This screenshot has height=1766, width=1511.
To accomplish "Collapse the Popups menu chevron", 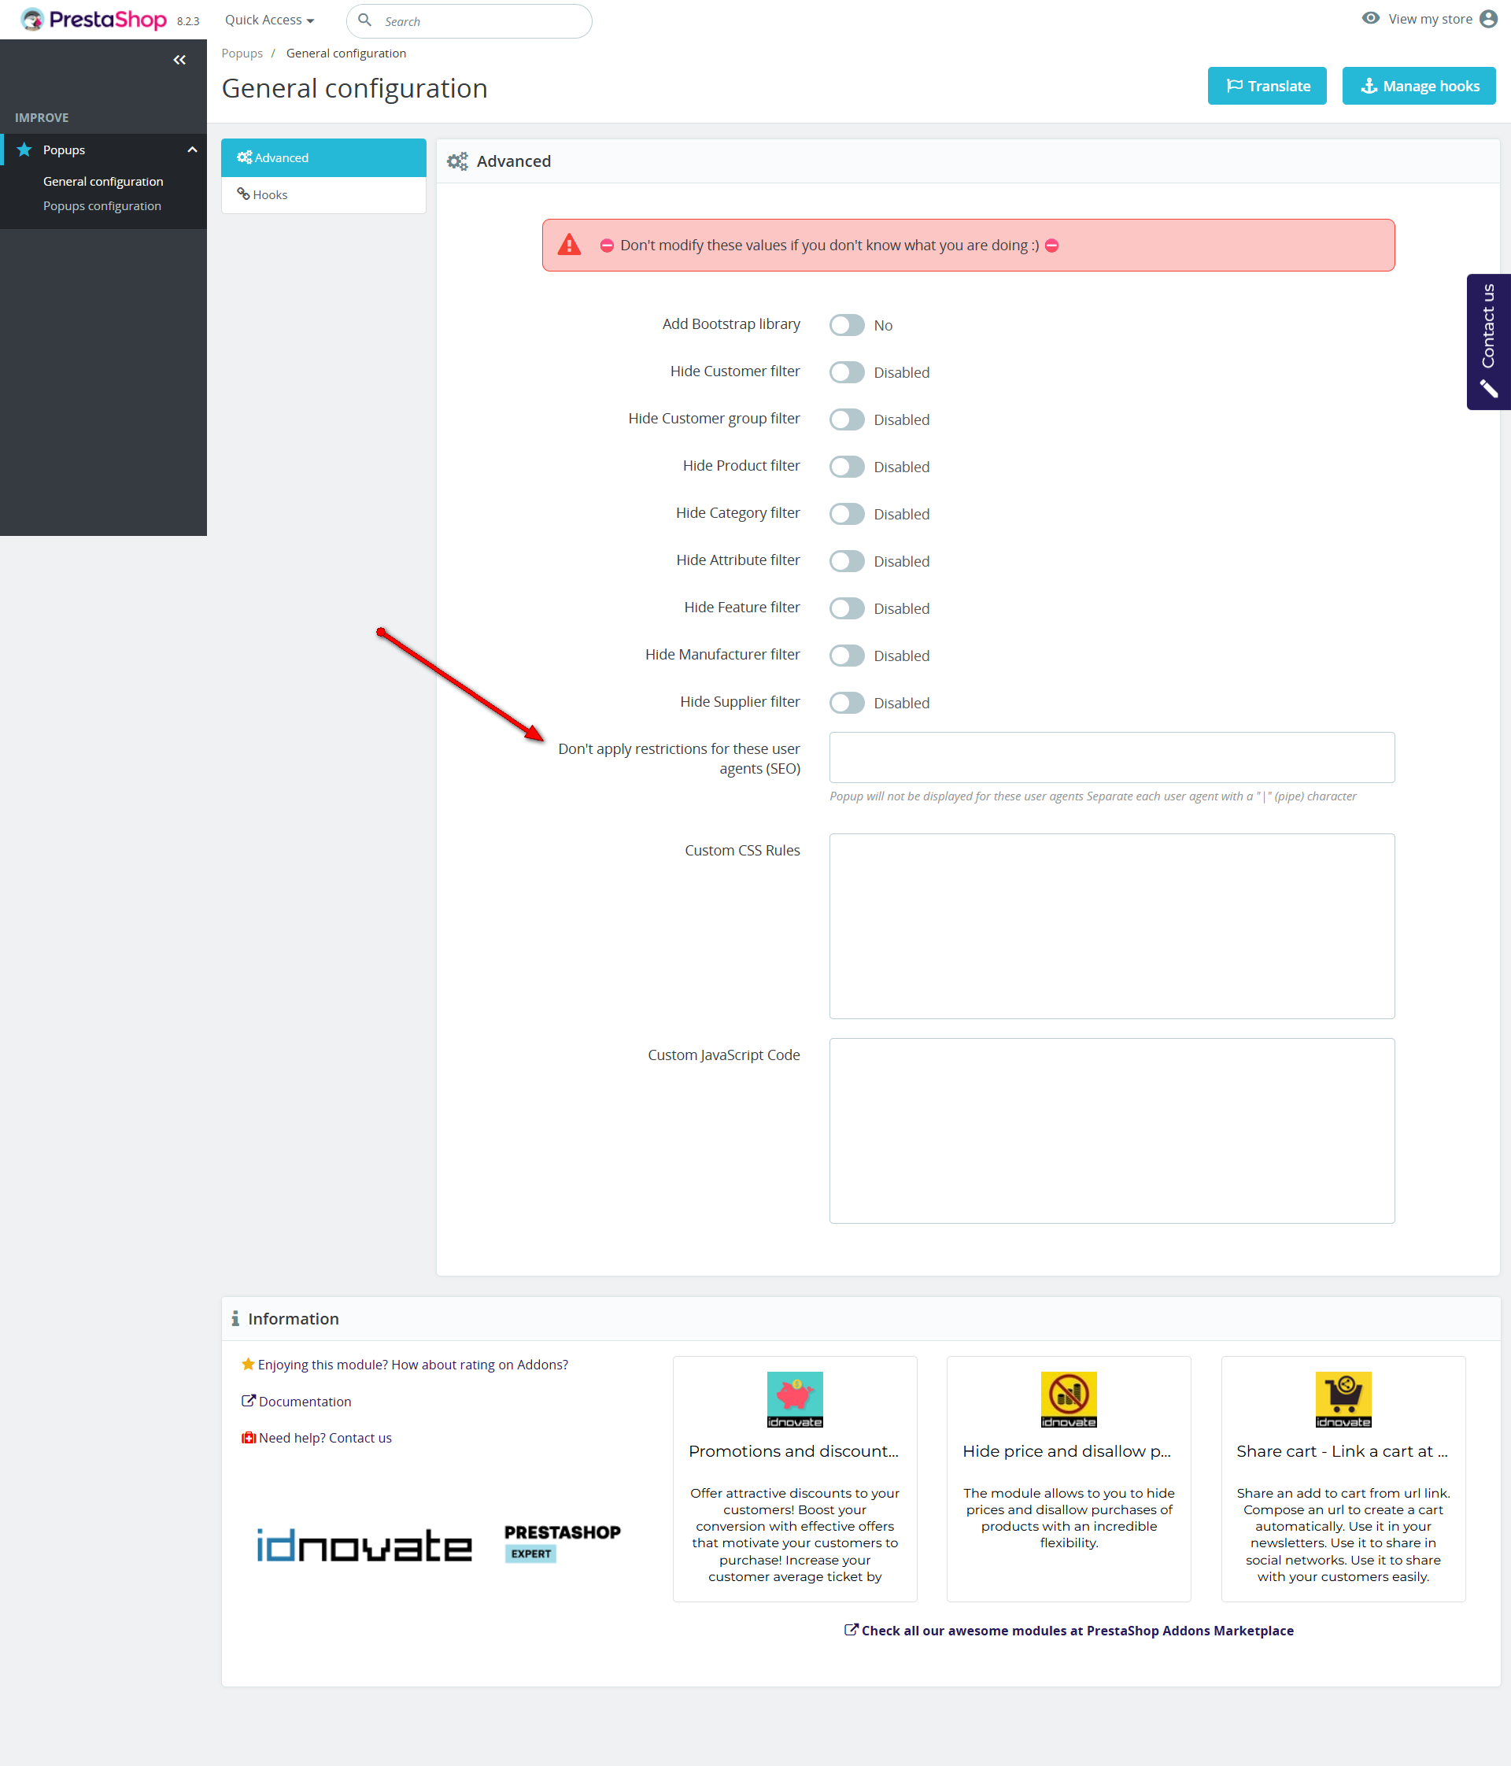I will [x=193, y=150].
